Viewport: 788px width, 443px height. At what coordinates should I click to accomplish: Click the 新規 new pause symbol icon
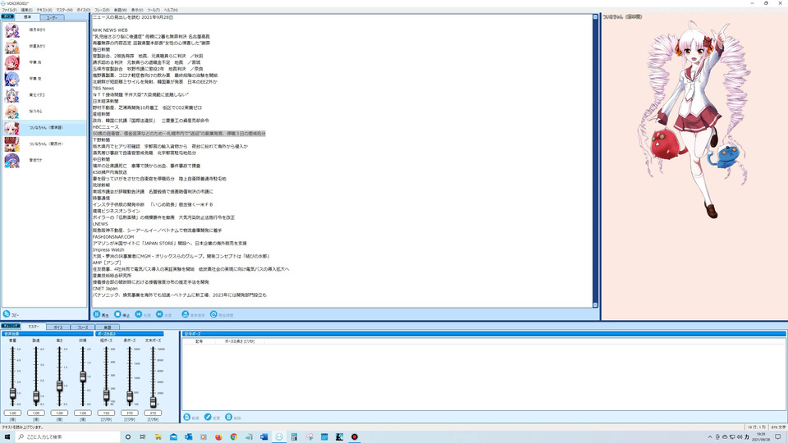coord(187,417)
